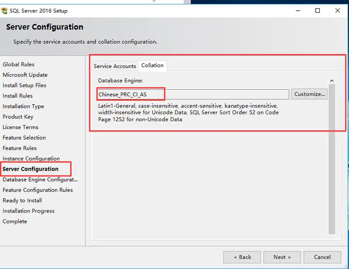Screen dimensions: 349x269
Task: Cancel the SQL Server installation
Action: 322,257
